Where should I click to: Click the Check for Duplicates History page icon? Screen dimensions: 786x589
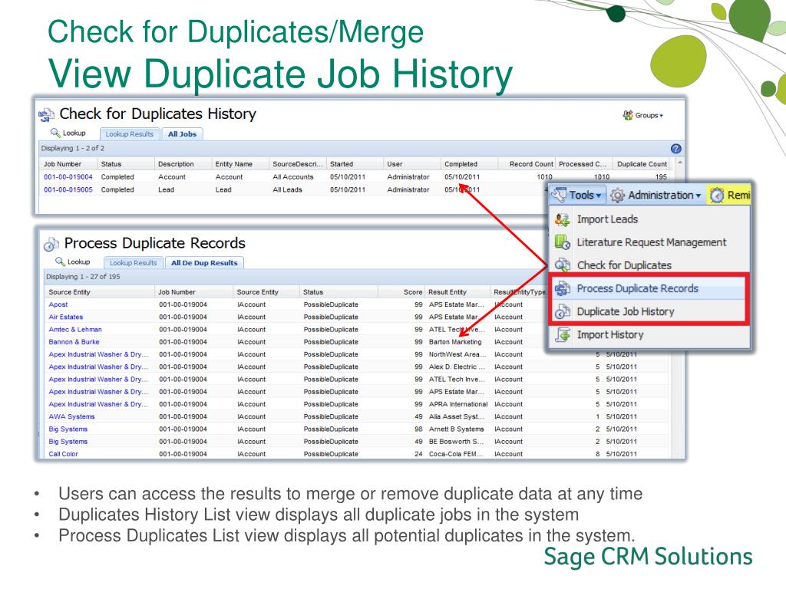[47, 115]
